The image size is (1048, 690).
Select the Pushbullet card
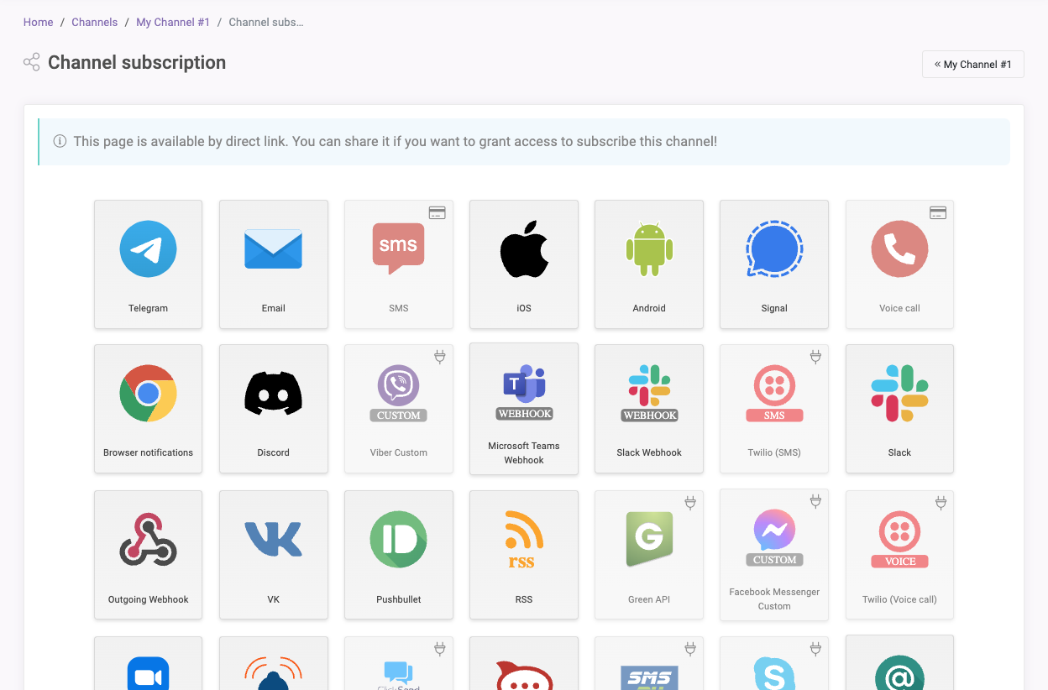[398, 555]
